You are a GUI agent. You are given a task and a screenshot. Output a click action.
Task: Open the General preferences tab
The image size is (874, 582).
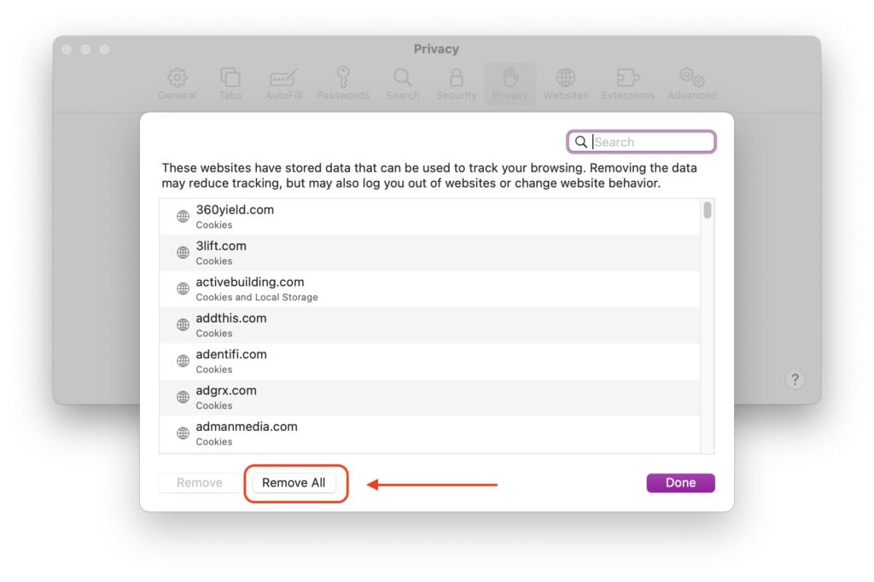(177, 84)
